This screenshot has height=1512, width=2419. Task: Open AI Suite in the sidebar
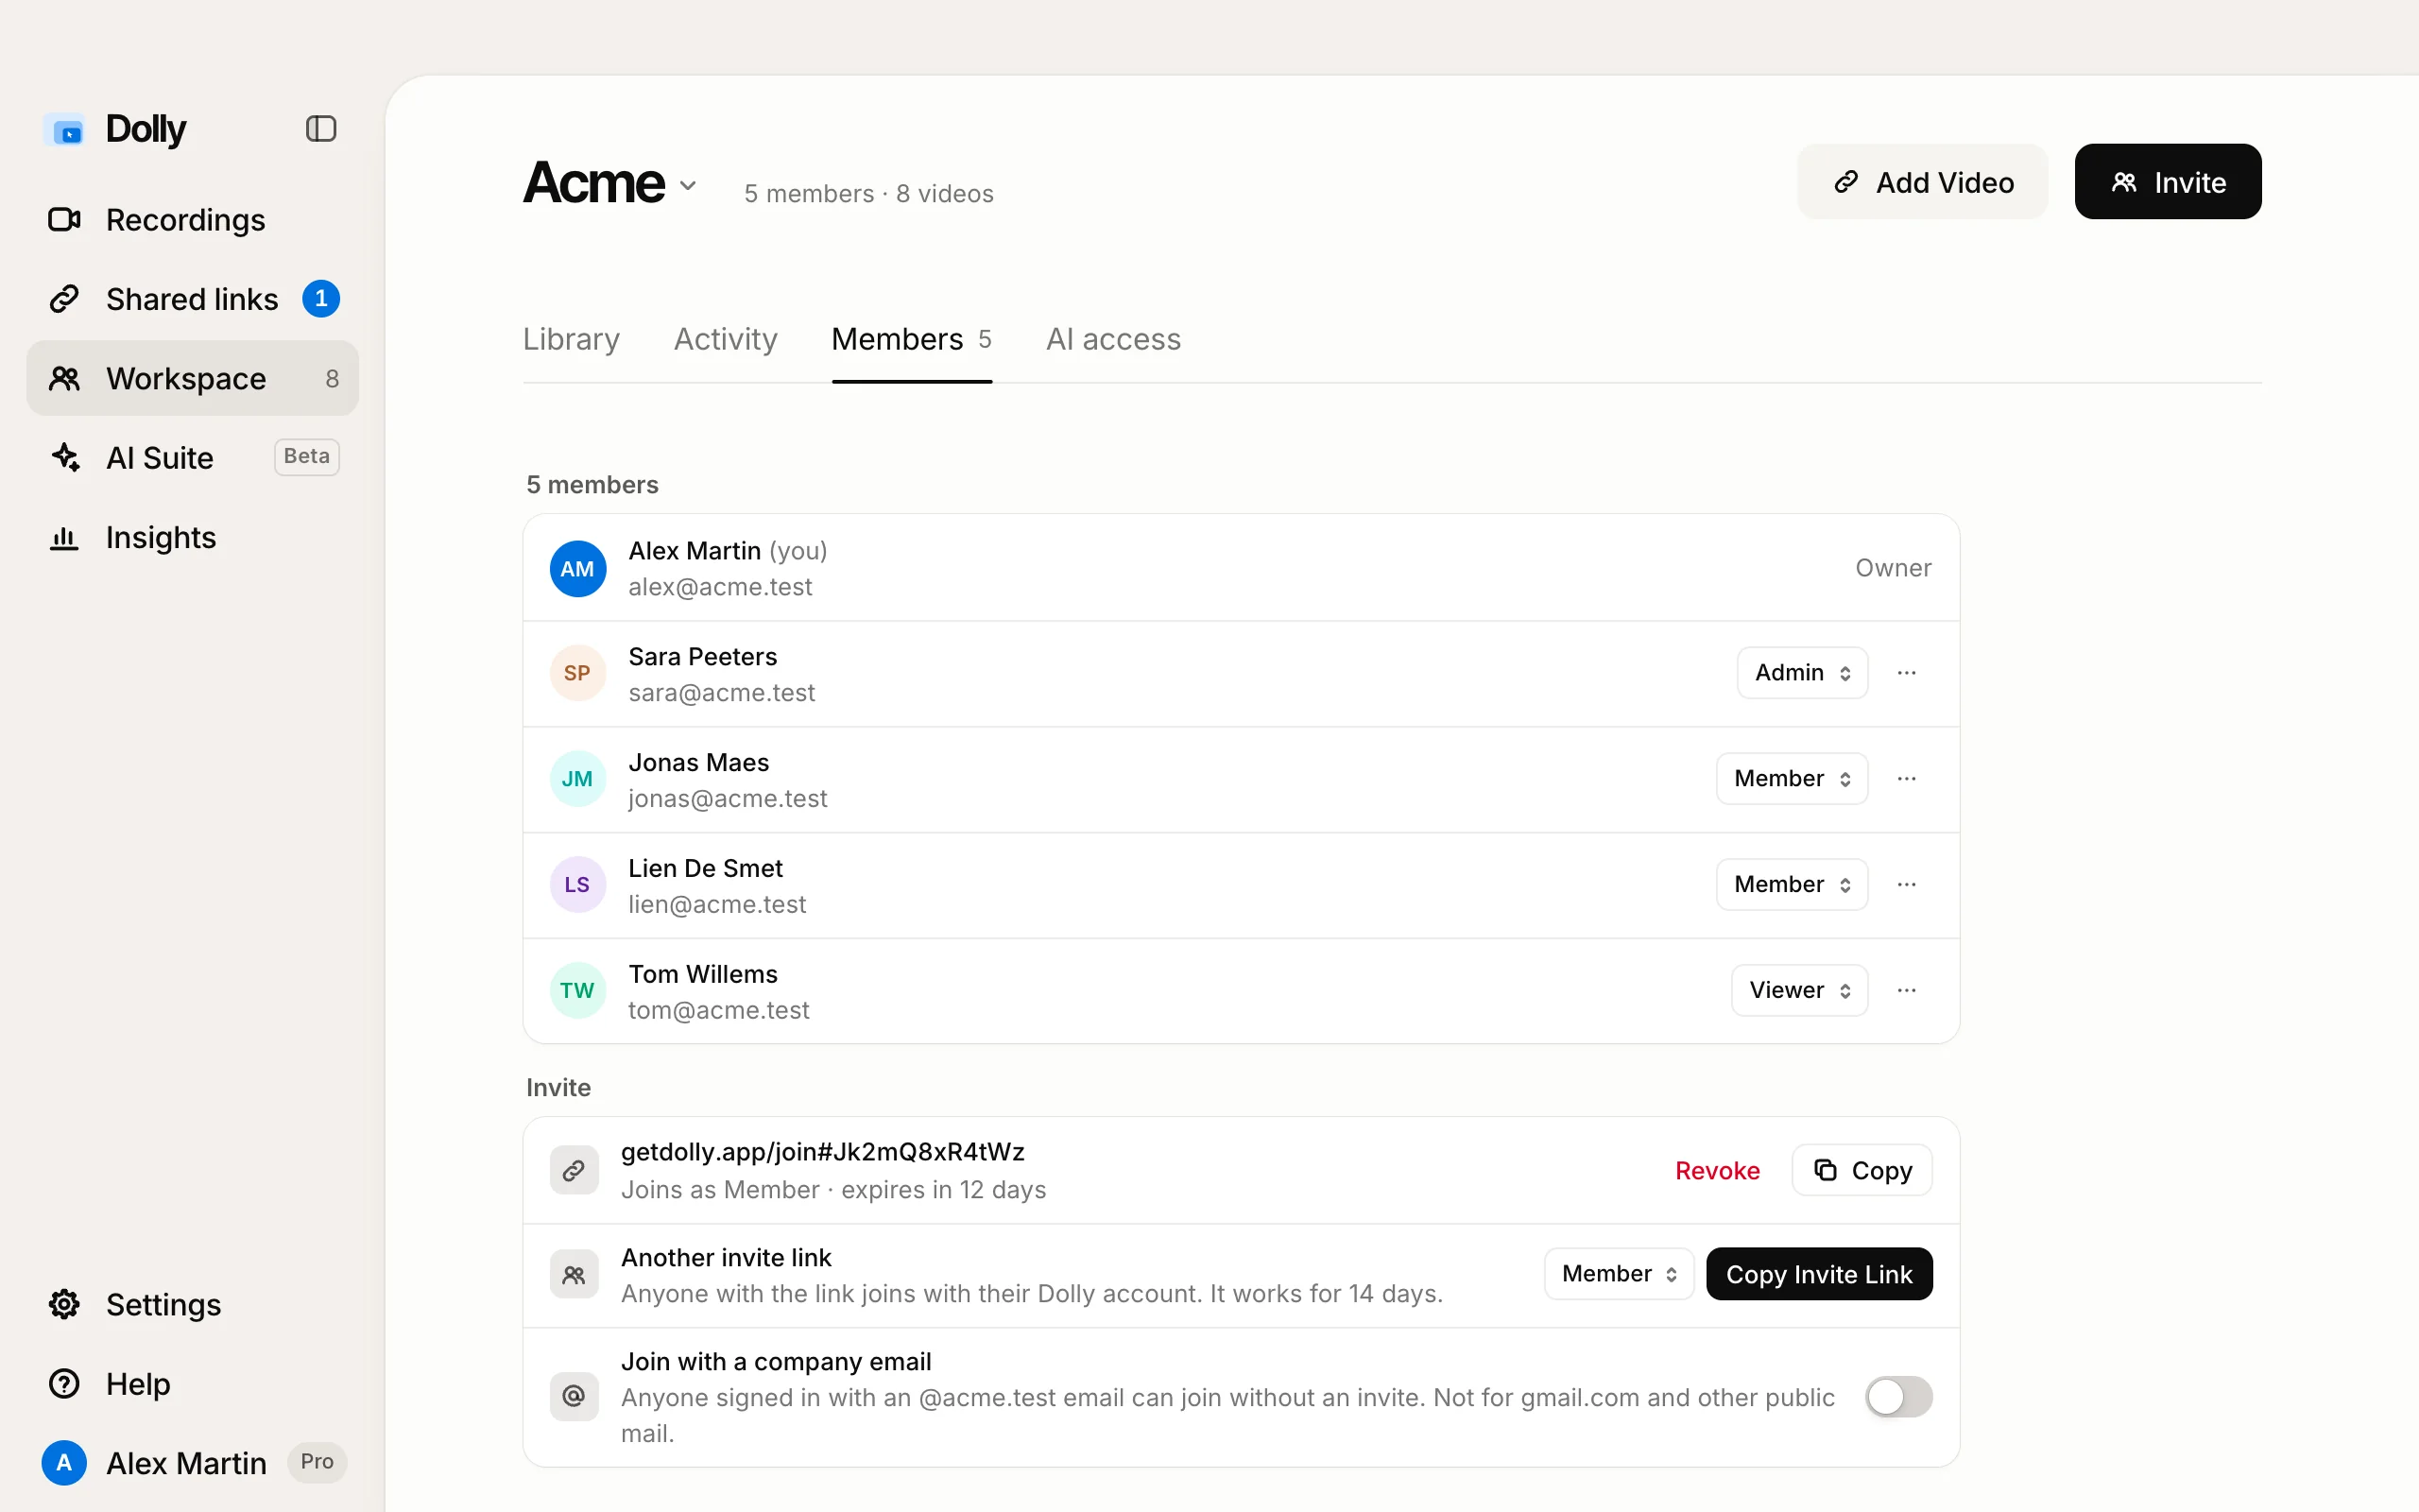pos(192,458)
